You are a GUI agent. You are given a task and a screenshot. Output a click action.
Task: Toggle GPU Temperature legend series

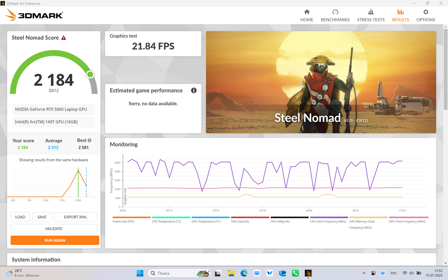click(x=210, y=220)
